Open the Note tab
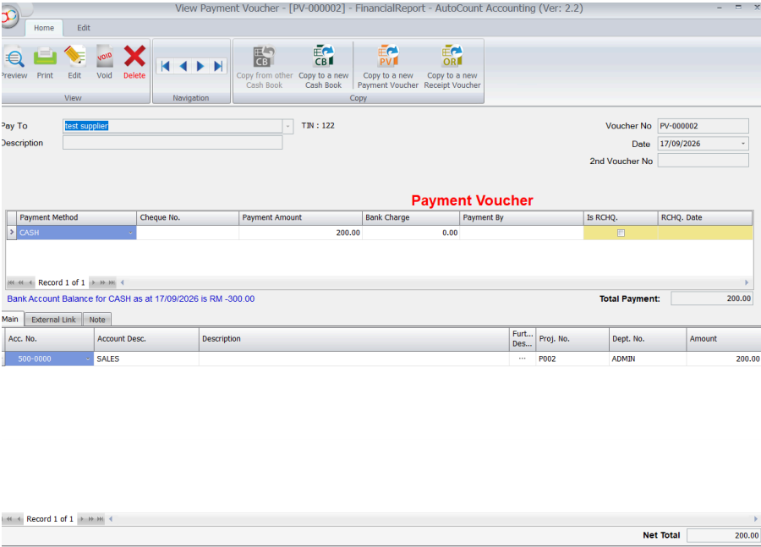Screen dimensions: 761x547 click(97, 320)
